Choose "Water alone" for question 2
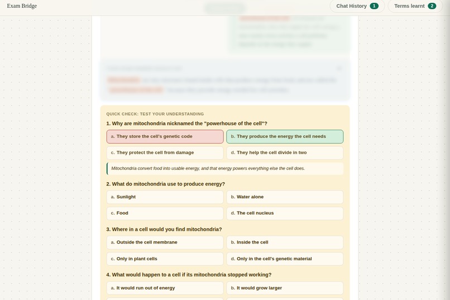Screen dimensions: 450x300 coord(285,197)
